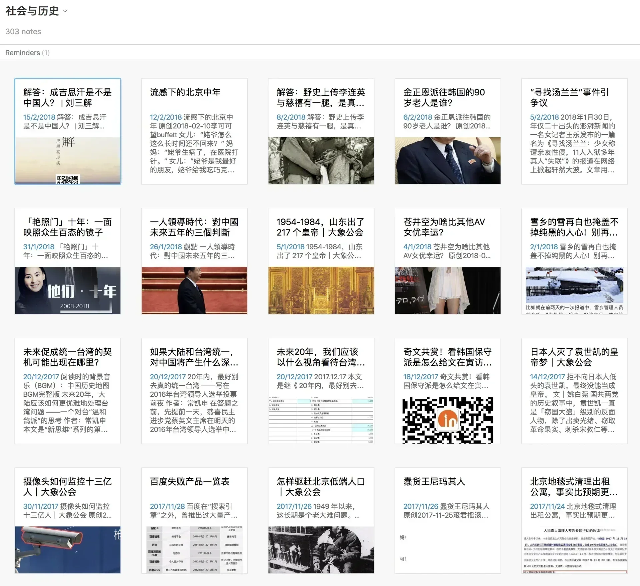Screen dimensions: 640x586
Task: Open the 北京地毯式清理 document thumbnail
Action: (x=574, y=550)
